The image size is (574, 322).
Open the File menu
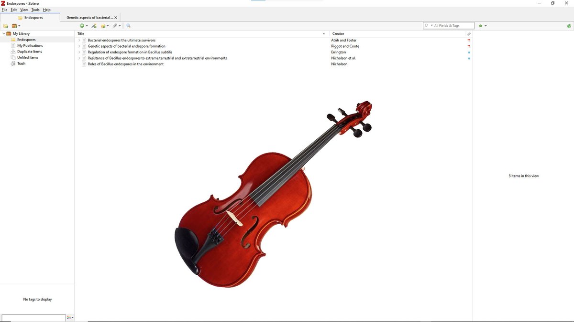coord(4,10)
